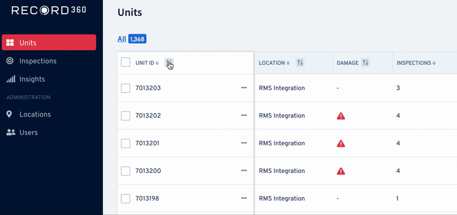Click RMS Integration for unit 7013201
Viewport: 457px width, 215px height.
(282, 143)
